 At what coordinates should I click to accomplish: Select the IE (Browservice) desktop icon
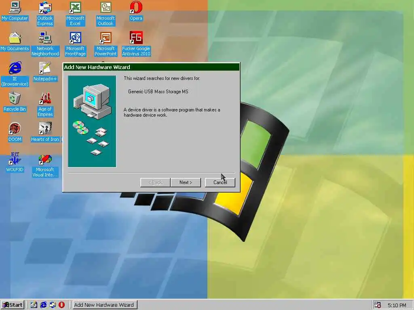click(x=15, y=74)
